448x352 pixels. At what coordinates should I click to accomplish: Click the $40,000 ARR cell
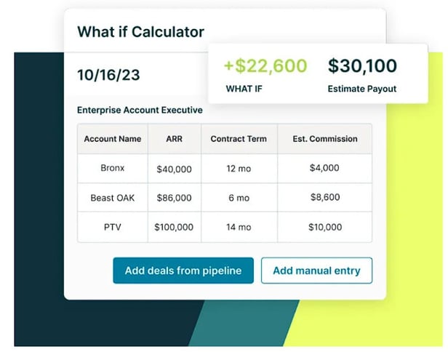tap(174, 169)
